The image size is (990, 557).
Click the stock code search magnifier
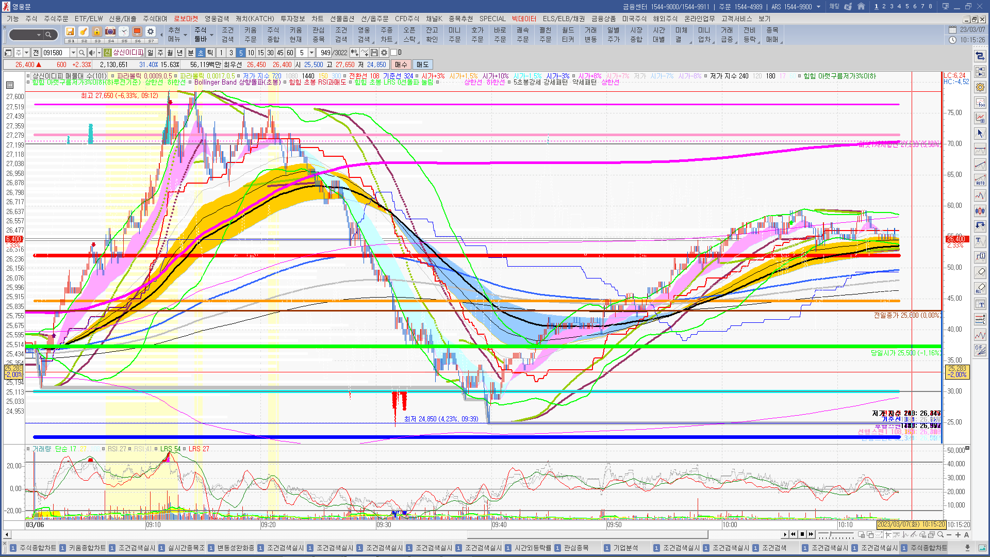[x=82, y=53]
